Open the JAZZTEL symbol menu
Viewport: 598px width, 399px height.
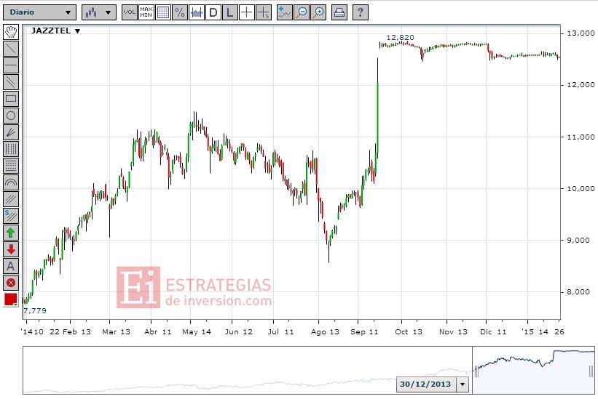[55, 31]
